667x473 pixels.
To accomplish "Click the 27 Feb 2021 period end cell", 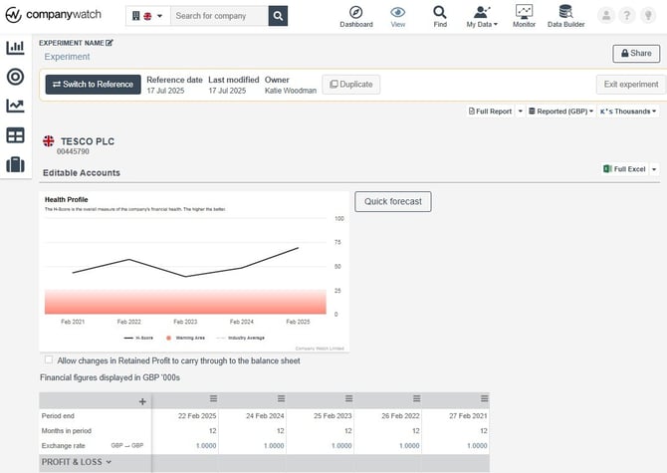I will point(456,416).
